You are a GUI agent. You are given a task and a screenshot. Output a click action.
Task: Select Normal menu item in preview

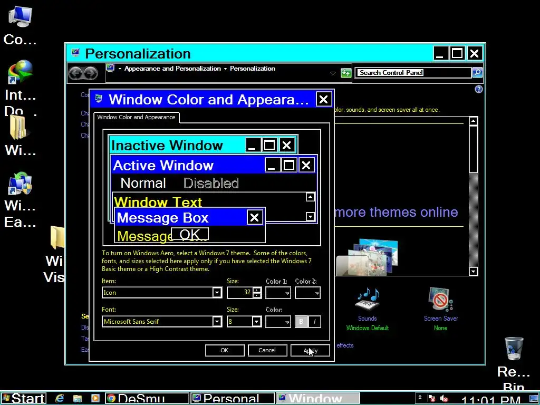(x=143, y=183)
